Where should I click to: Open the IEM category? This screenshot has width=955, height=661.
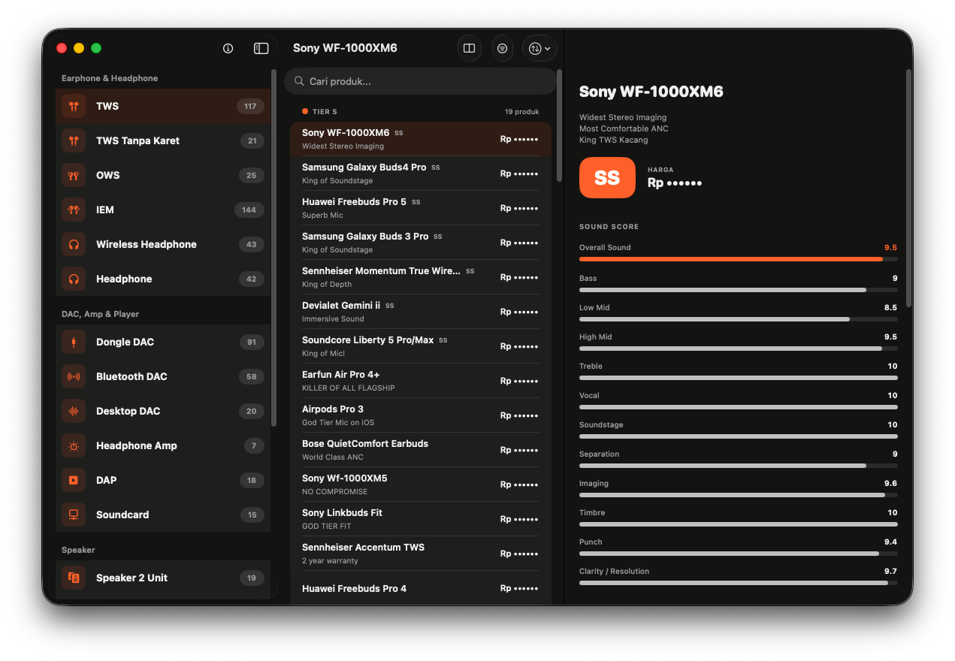(163, 210)
